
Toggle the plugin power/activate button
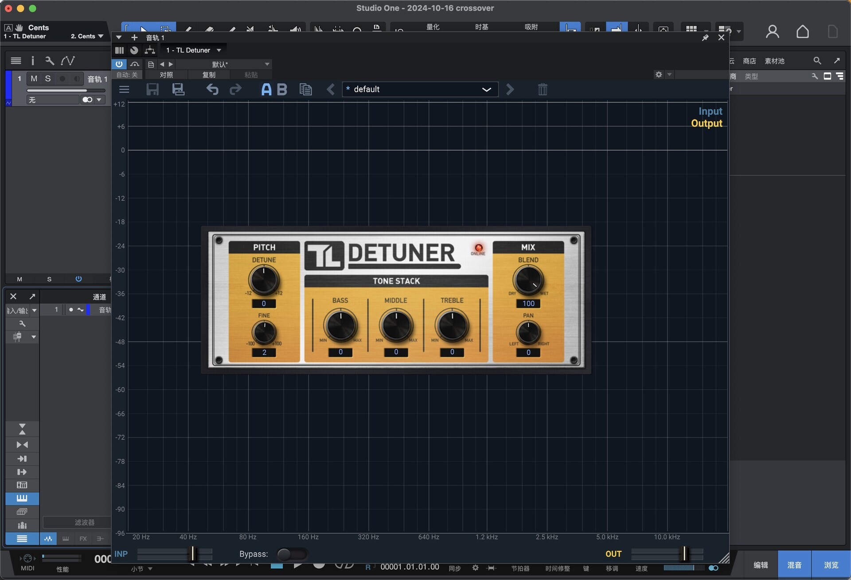[119, 64]
